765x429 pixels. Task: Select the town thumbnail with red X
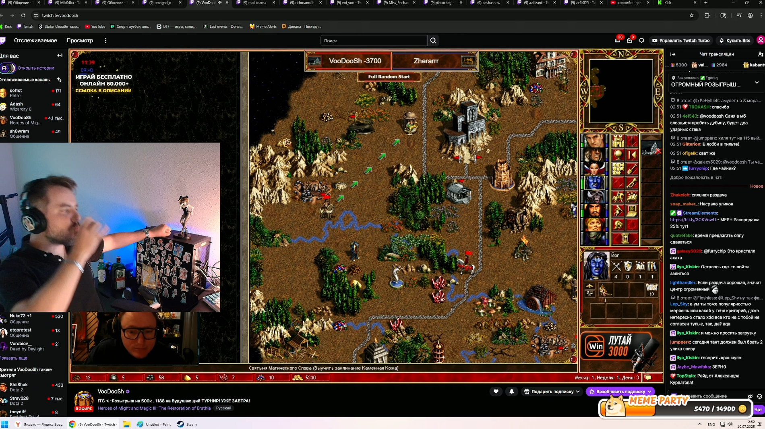(651, 148)
